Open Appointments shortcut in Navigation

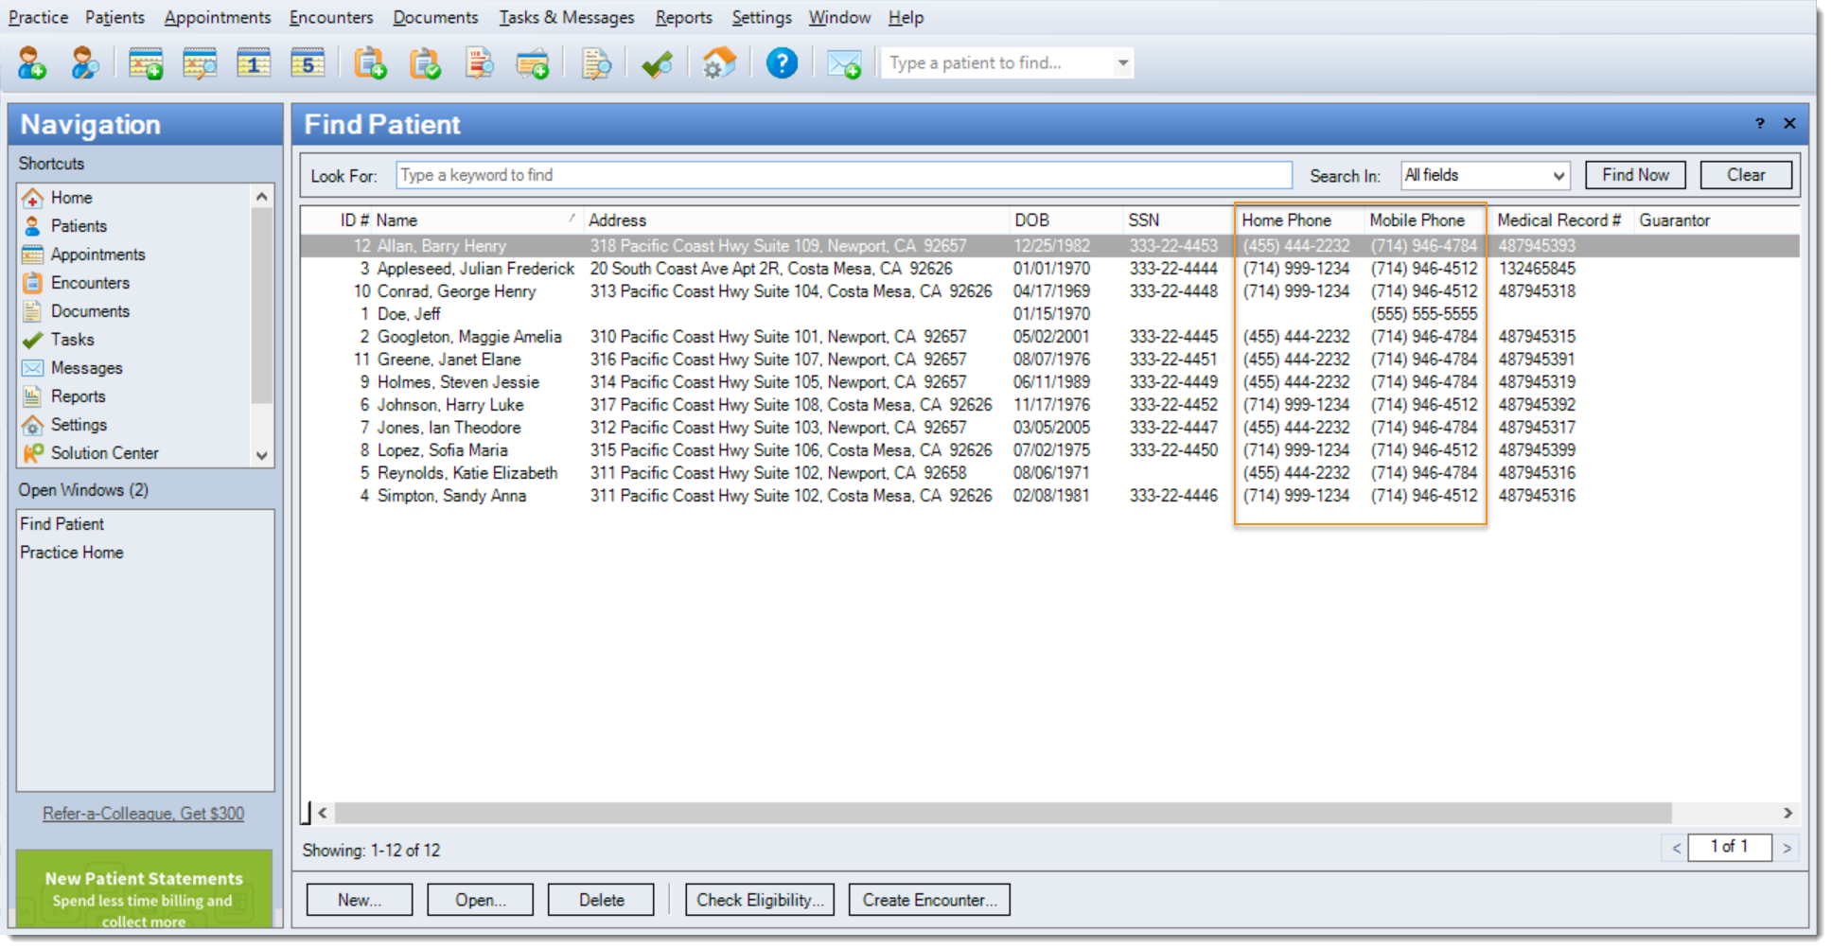click(97, 255)
